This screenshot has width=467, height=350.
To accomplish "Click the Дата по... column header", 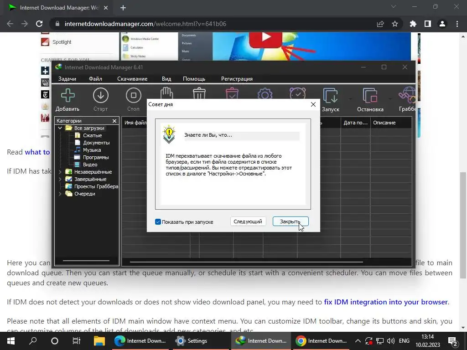I will pyautogui.click(x=356, y=123).
